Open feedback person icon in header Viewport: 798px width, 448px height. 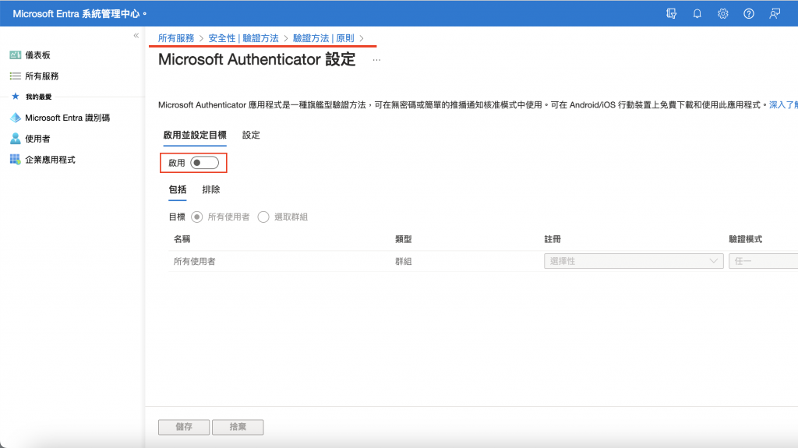coord(775,14)
